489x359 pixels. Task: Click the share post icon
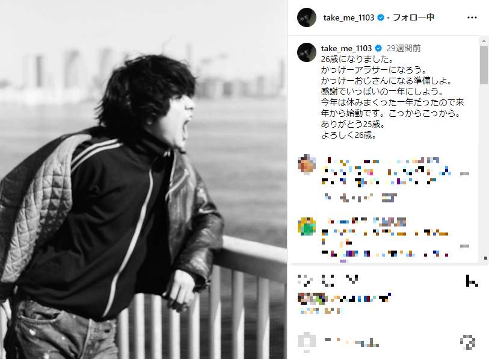point(352,279)
